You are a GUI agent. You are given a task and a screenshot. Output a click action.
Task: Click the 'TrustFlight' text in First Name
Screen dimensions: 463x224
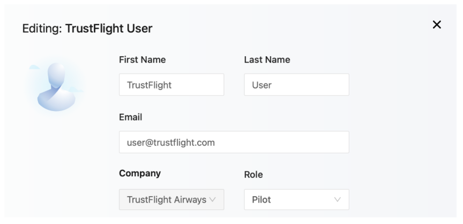[x=149, y=85]
